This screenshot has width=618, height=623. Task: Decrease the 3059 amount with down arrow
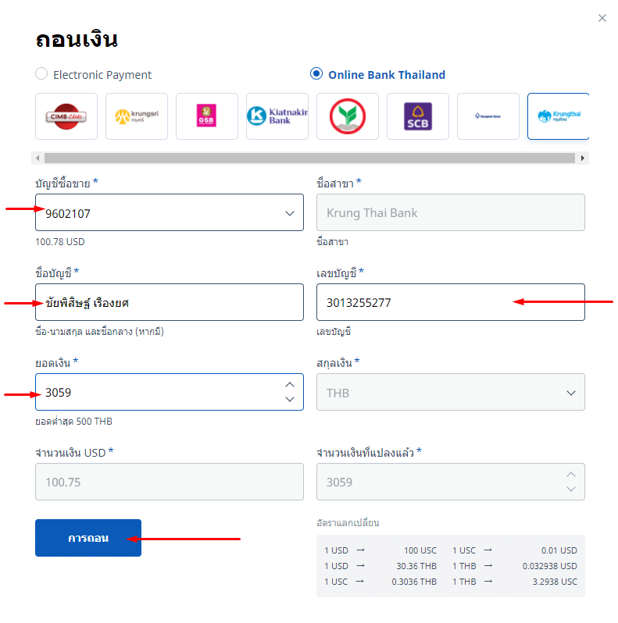click(290, 400)
